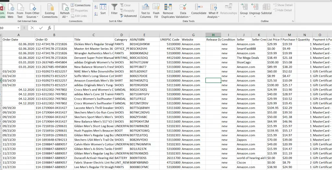Click the ASIN/ISBN header cell
The image size is (332, 170).
(144, 39)
